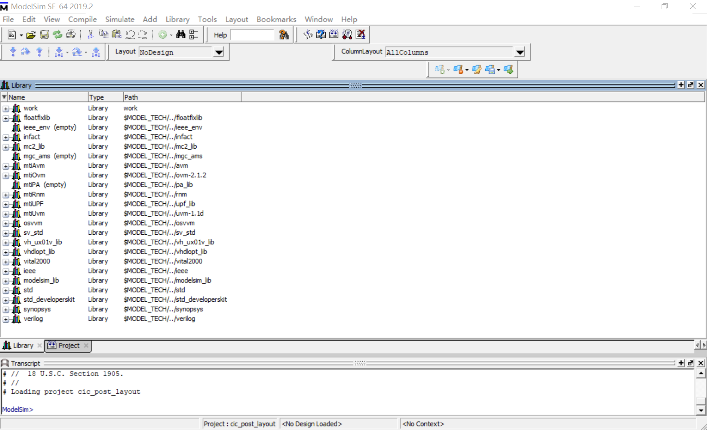Open the Compile menu
This screenshot has height=430, width=707.
pyautogui.click(x=82, y=19)
